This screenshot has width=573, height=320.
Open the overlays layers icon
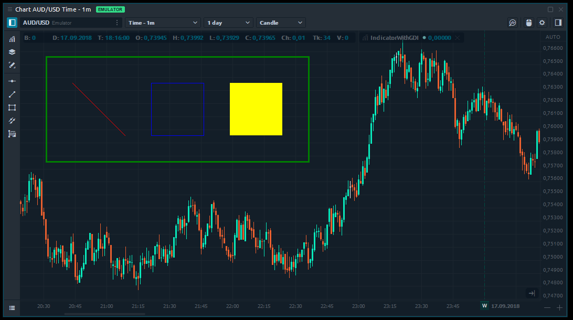click(12, 52)
